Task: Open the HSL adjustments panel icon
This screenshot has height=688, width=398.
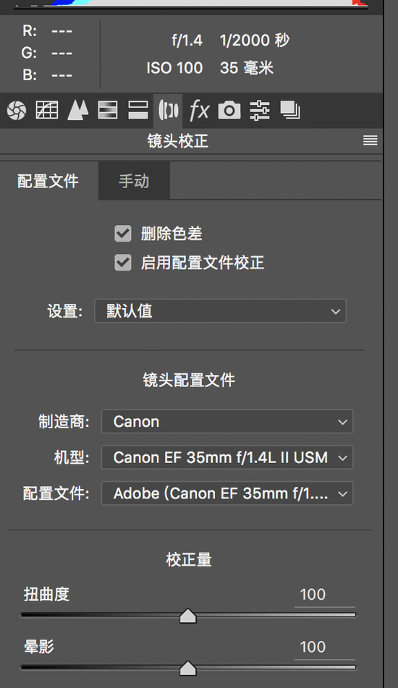Action: (108, 110)
